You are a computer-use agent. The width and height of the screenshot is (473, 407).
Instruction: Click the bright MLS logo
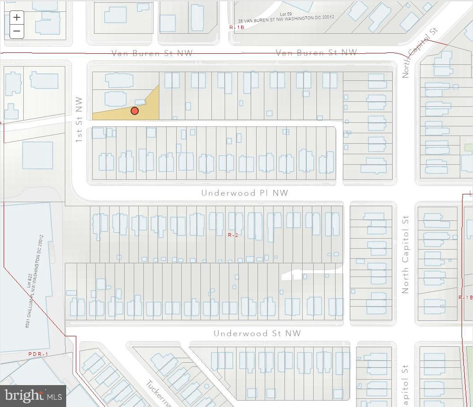(x=32, y=395)
